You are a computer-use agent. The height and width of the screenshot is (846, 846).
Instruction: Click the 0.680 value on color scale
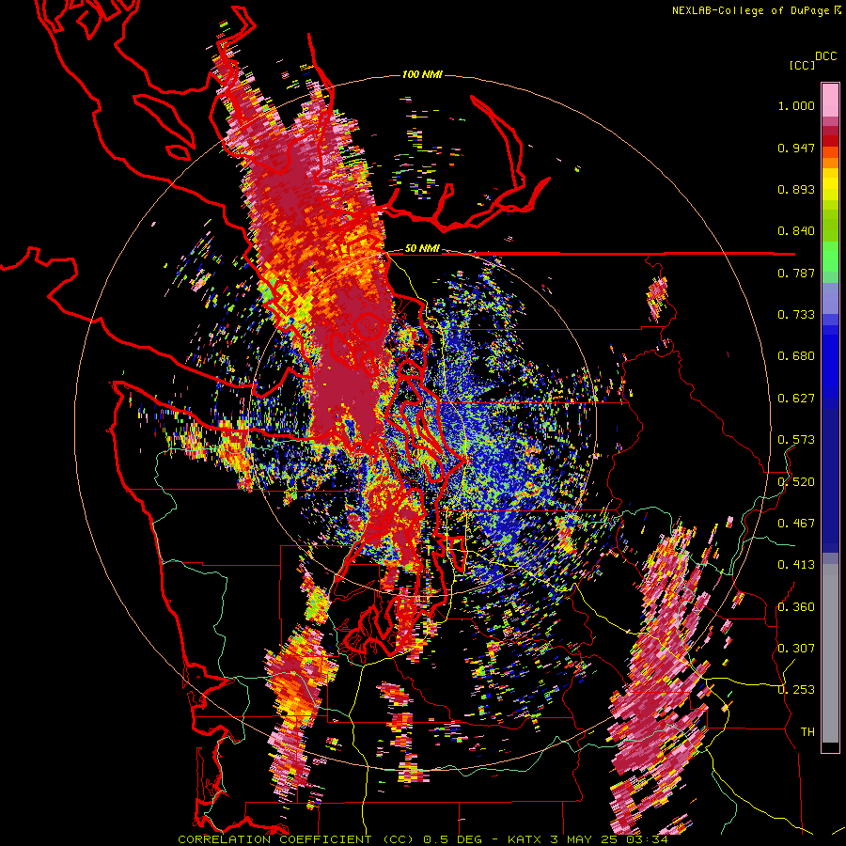pyautogui.click(x=796, y=356)
